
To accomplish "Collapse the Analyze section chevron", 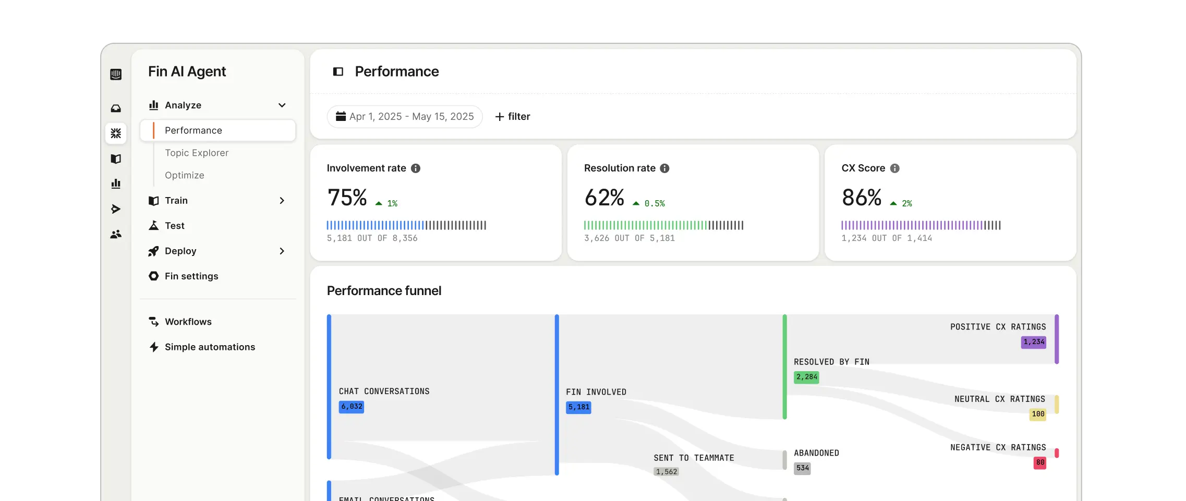I will [x=282, y=105].
